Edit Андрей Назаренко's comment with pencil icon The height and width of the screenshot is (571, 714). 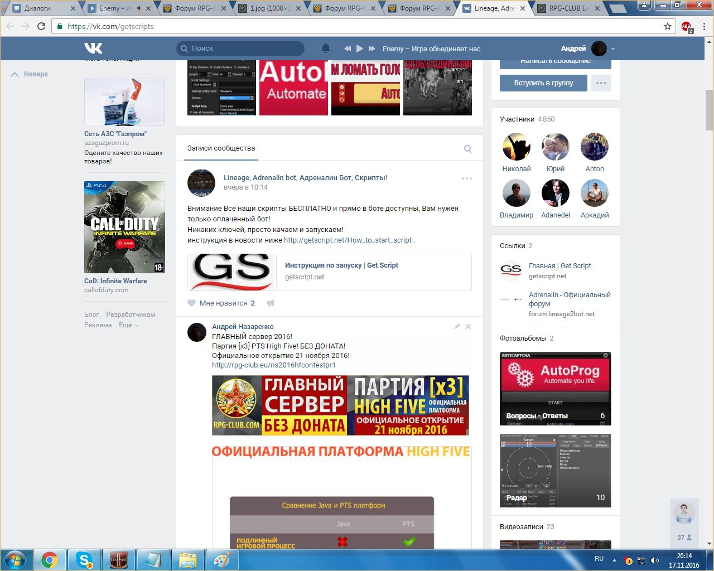pyautogui.click(x=457, y=326)
